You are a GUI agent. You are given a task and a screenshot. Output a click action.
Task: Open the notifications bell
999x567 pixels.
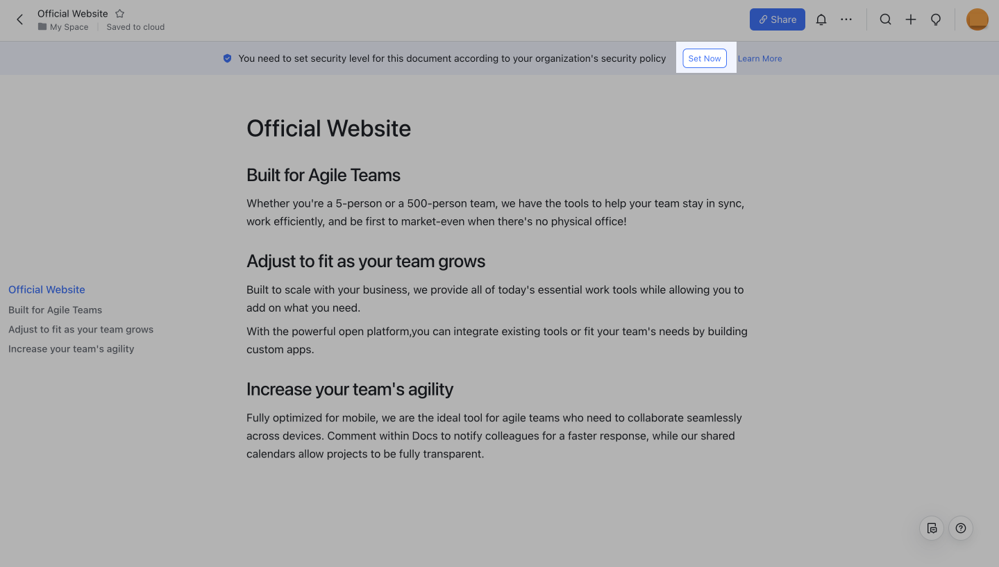point(821,19)
